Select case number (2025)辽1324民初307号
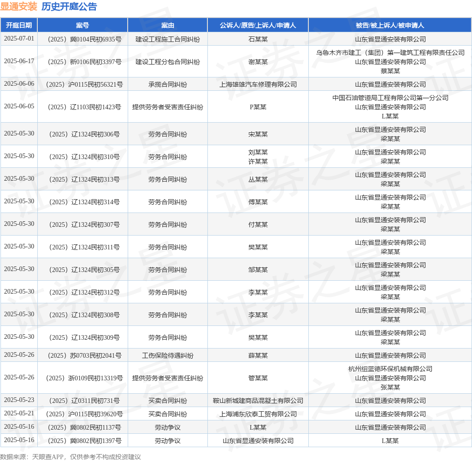Screen dimensions: 472x461 (x=84, y=225)
